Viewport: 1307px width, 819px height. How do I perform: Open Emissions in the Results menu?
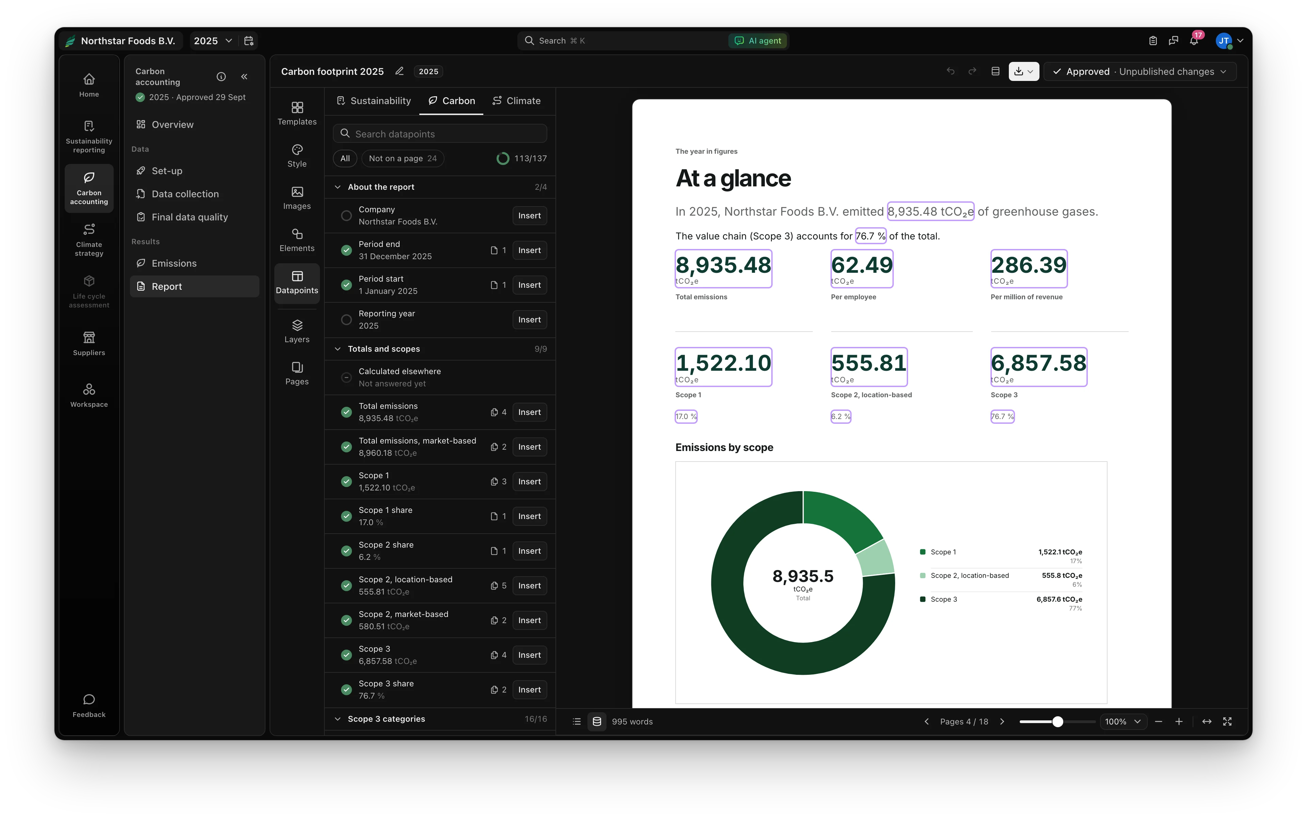[x=195, y=263]
